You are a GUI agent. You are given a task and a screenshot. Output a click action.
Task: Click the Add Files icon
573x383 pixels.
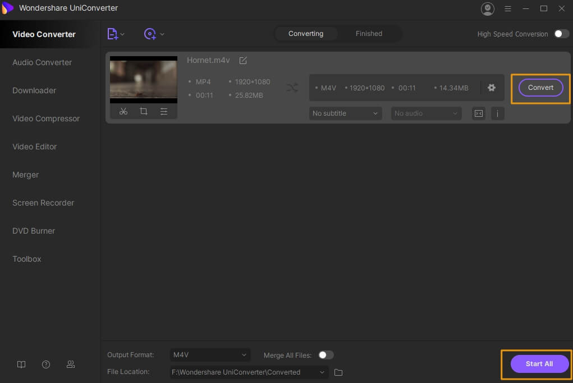[x=113, y=34]
